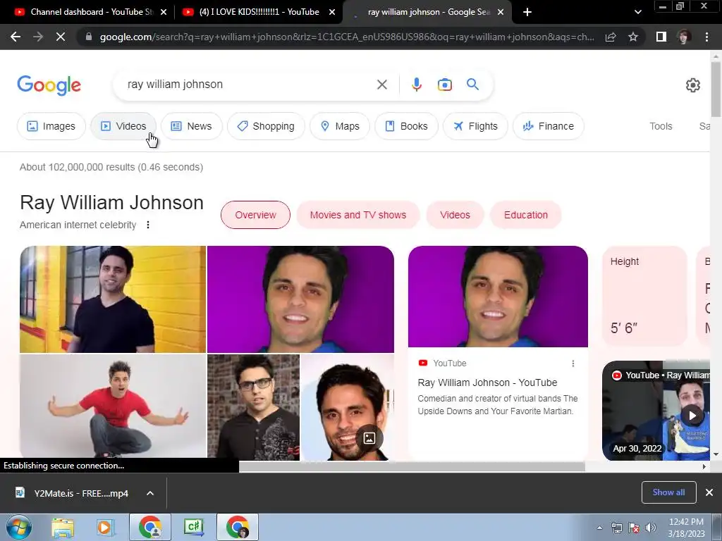The height and width of the screenshot is (541, 722).
Task: Go to the Google logo homepage
Action: pyautogui.click(x=49, y=85)
